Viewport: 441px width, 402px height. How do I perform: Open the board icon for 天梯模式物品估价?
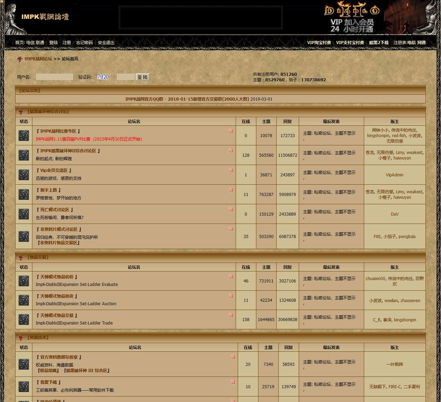pyautogui.click(x=23, y=281)
